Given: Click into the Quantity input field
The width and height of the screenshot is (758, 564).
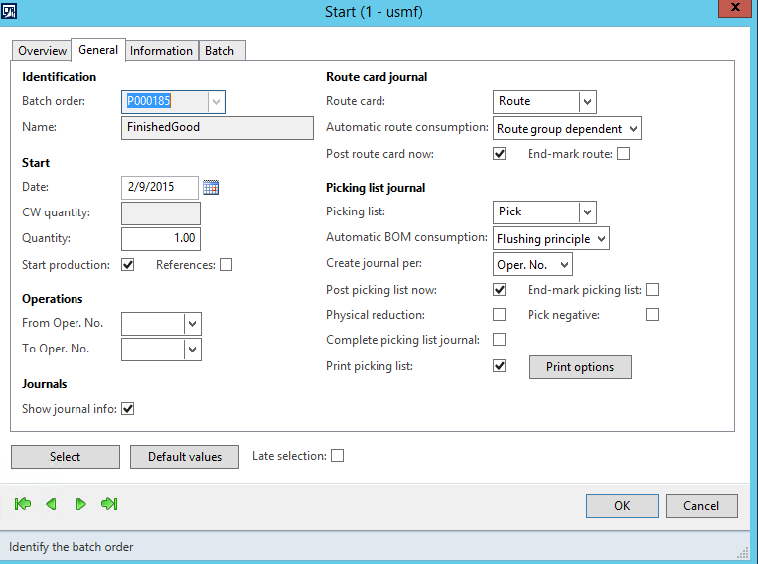Looking at the screenshot, I should [160, 238].
